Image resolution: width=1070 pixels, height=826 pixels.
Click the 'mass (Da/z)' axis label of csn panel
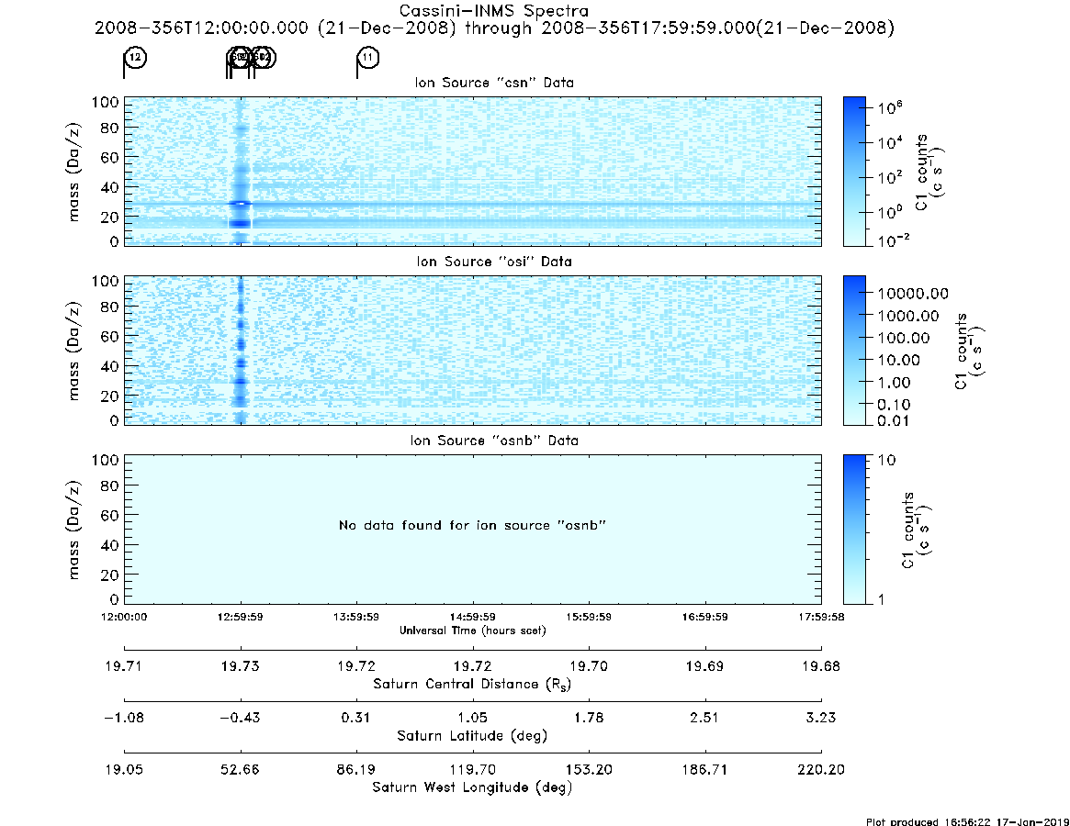[73, 172]
